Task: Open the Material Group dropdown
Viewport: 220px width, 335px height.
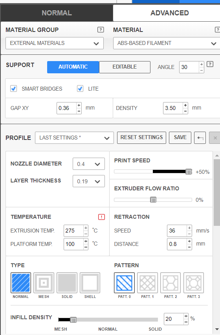Action: [x=55, y=43]
